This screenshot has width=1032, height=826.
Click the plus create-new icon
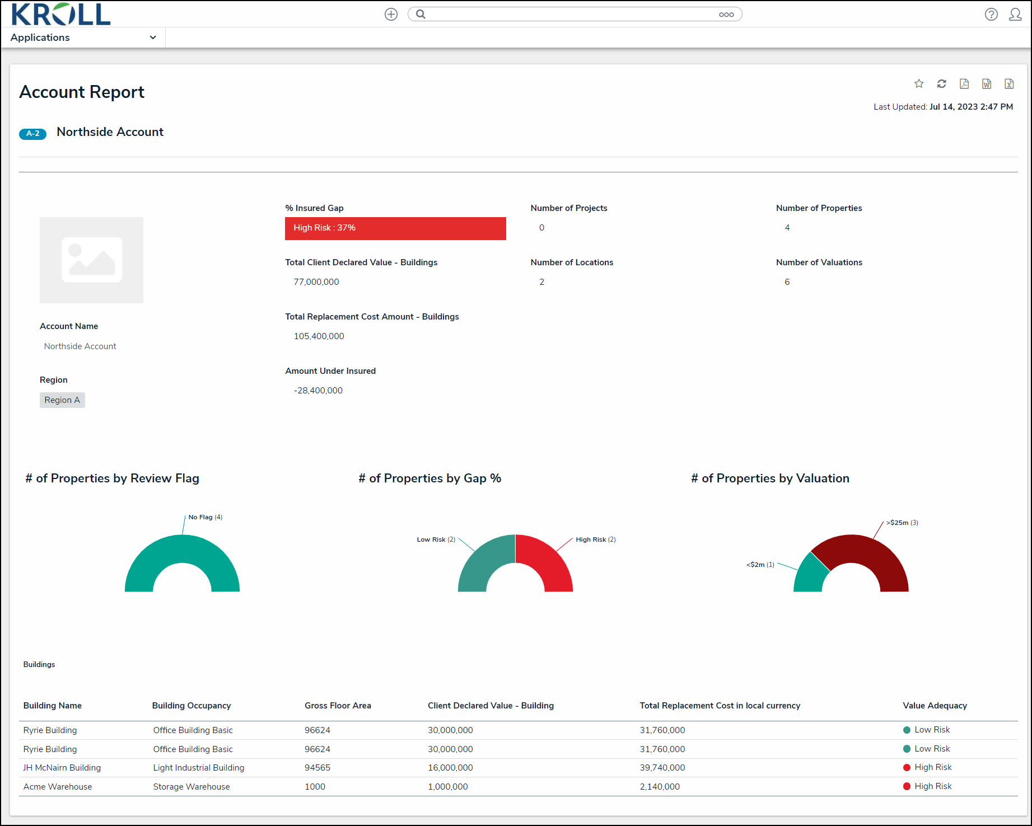[391, 15]
